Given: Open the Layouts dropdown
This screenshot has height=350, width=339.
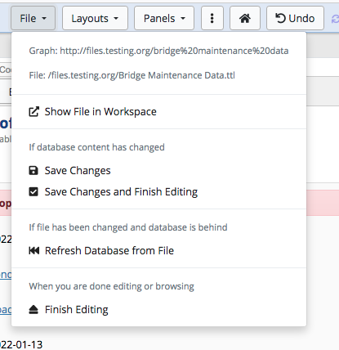Looking at the screenshot, I should coord(95,19).
